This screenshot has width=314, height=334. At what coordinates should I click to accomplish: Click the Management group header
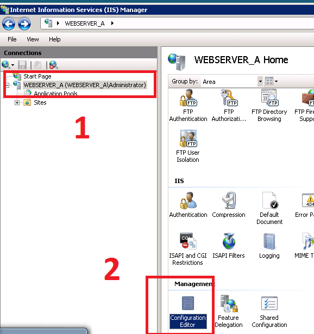(x=194, y=284)
